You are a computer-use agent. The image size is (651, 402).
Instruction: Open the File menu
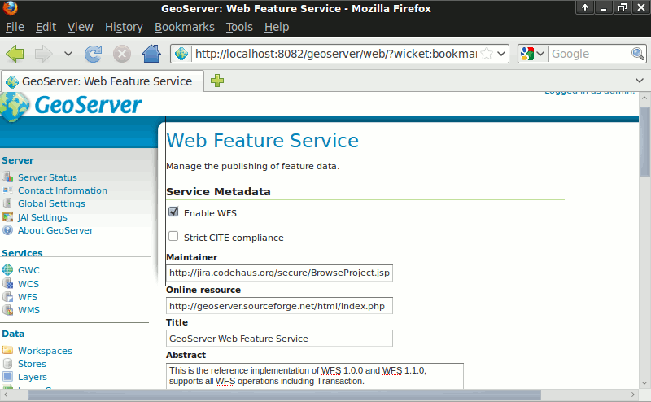tap(15, 27)
